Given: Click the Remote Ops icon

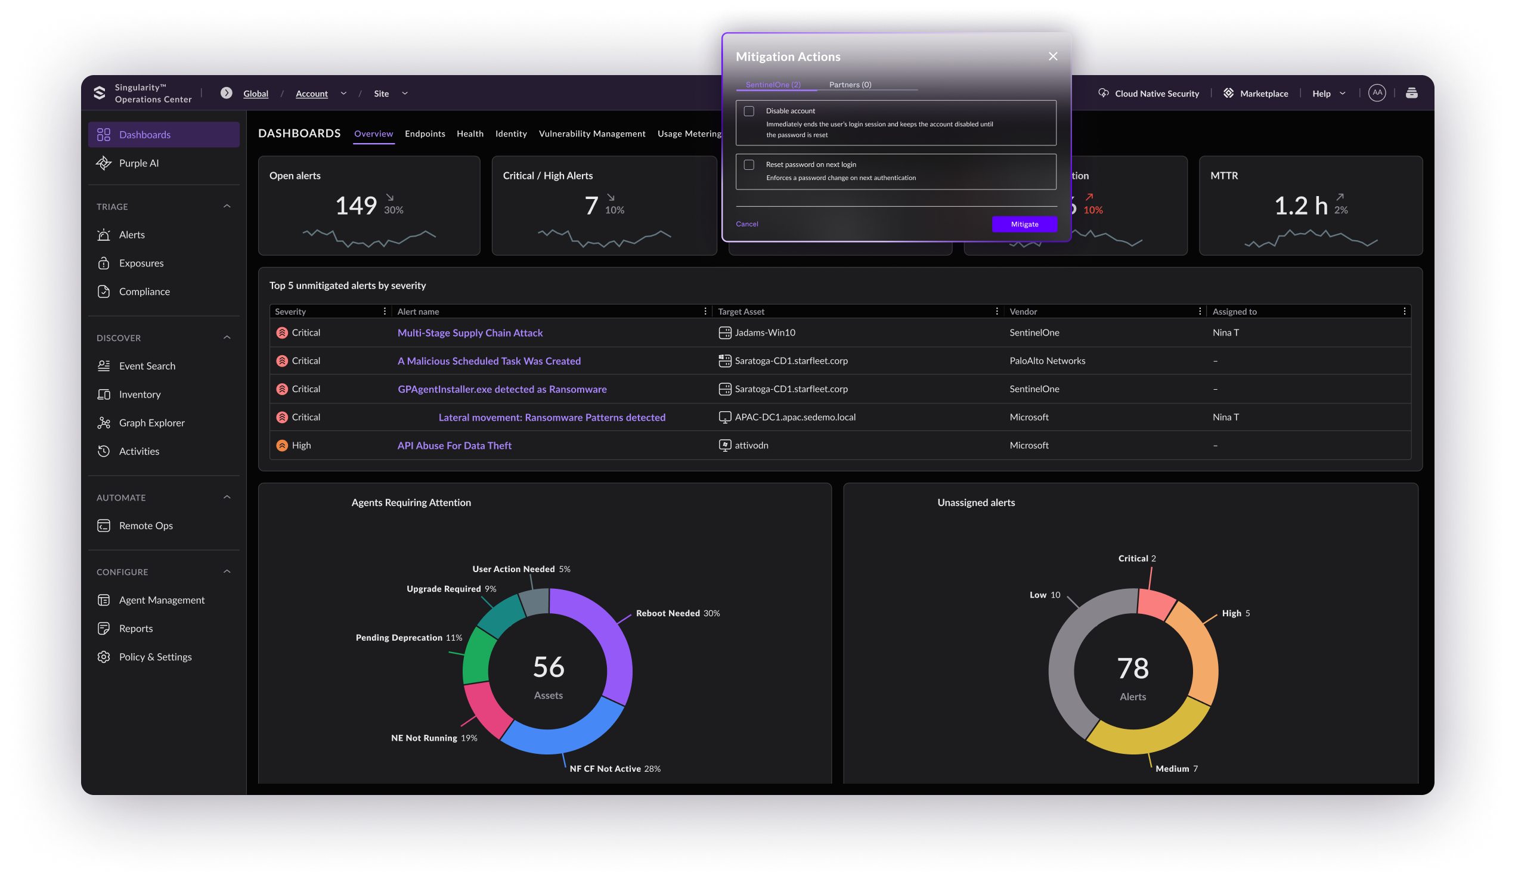Looking at the screenshot, I should [x=103, y=526].
